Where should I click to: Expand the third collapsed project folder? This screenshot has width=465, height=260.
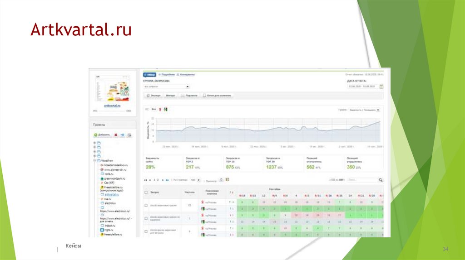tap(94, 152)
